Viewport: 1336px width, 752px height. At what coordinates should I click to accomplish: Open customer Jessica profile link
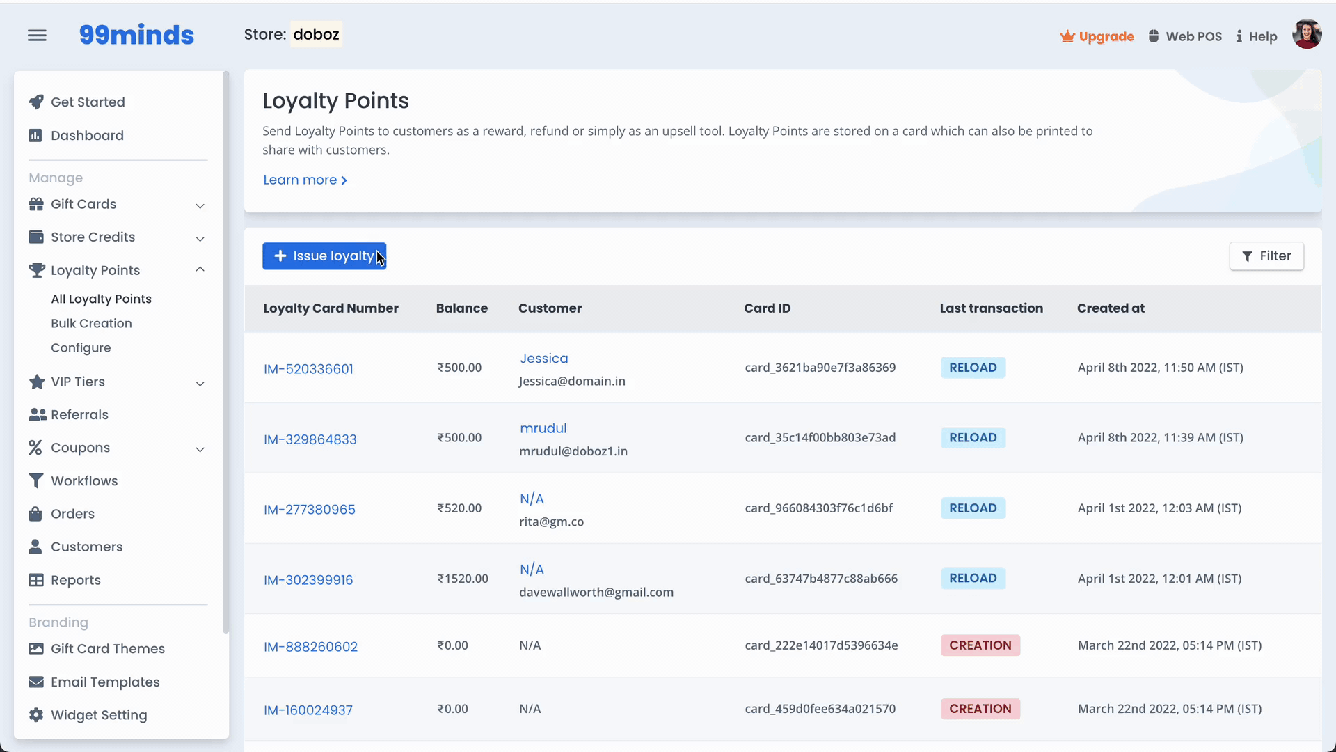543,358
